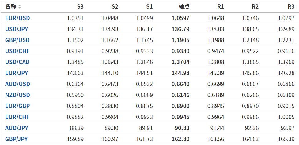299x145 pixels.
Task: Open the GBP/JPY currency pair link
Action: 17,139
